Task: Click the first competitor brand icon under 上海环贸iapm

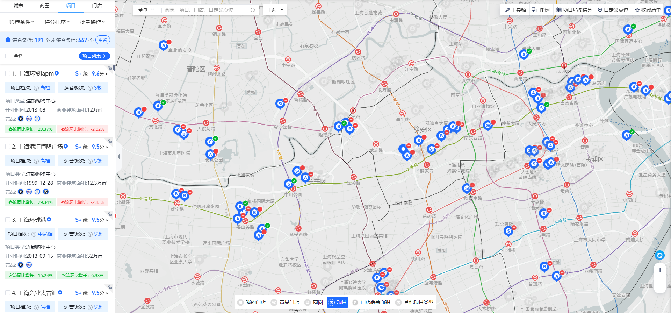Action: [21, 119]
